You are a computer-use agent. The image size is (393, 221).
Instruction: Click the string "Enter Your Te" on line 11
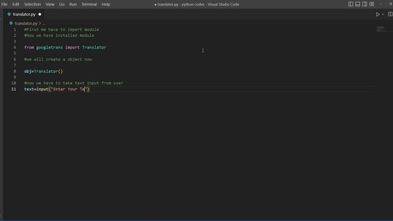tap(69, 89)
